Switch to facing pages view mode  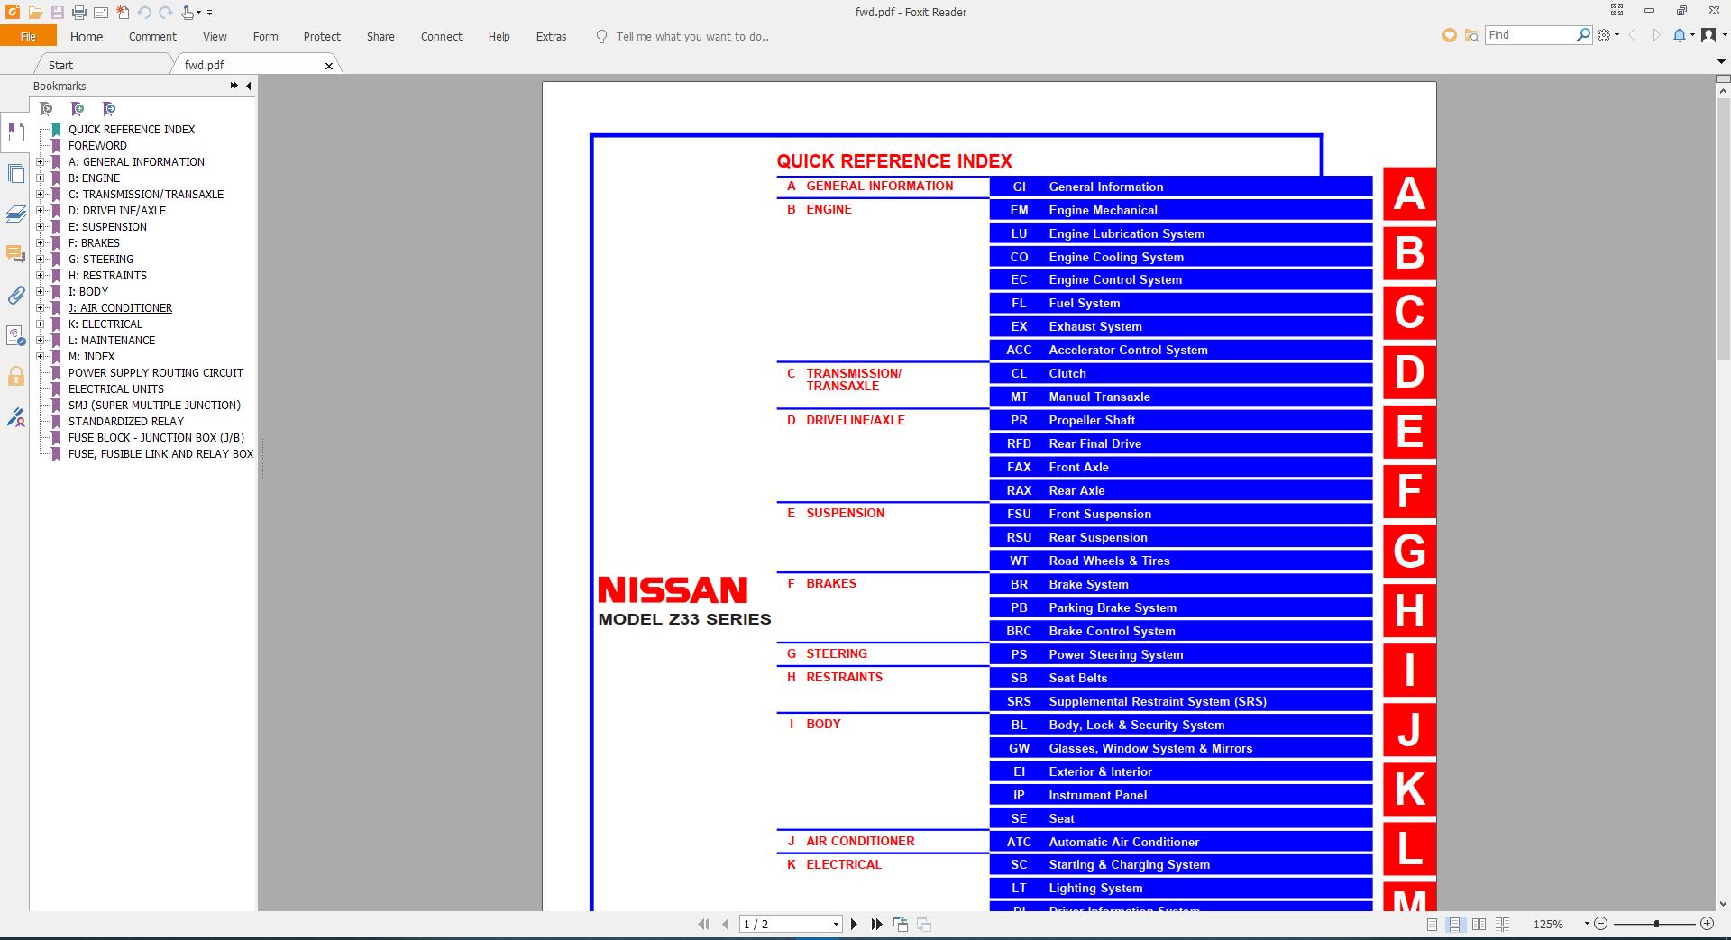1479,924
